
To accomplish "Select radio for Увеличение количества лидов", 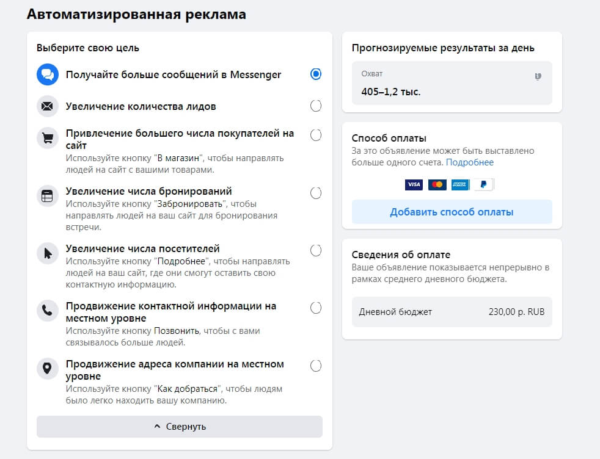I will pyautogui.click(x=316, y=106).
